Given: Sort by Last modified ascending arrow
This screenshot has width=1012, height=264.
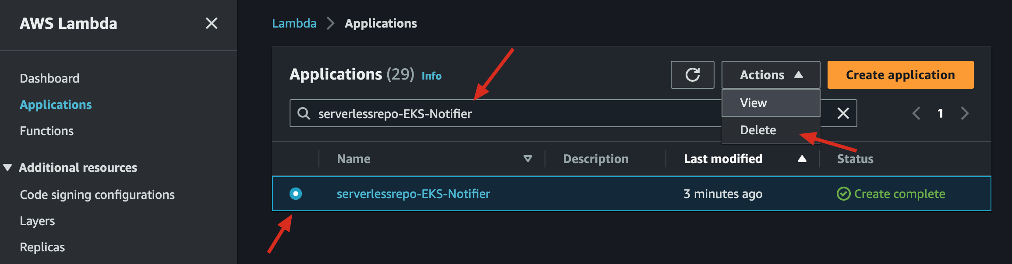Looking at the screenshot, I should pos(802,159).
